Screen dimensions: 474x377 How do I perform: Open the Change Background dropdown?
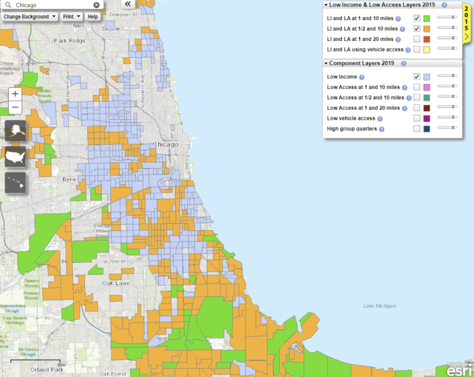(x=29, y=17)
